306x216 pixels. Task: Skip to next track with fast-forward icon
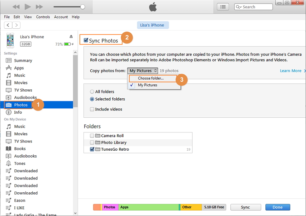click(39, 7)
